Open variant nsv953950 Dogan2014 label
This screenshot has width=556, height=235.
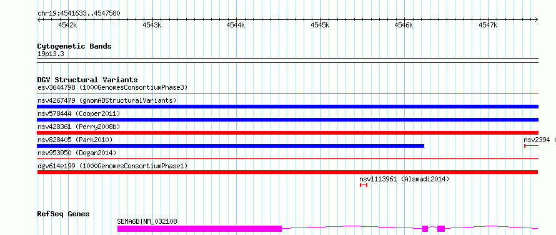(77, 153)
